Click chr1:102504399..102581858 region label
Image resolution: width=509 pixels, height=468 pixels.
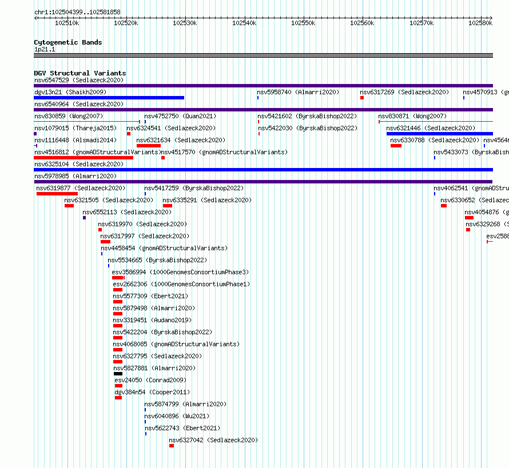click(x=77, y=12)
